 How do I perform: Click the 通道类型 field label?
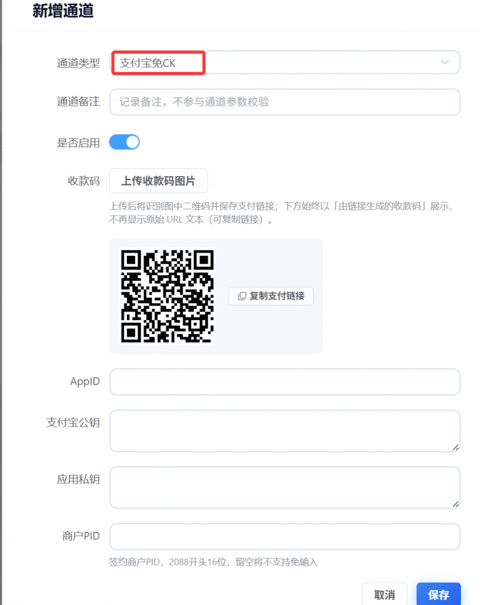[x=79, y=63]
